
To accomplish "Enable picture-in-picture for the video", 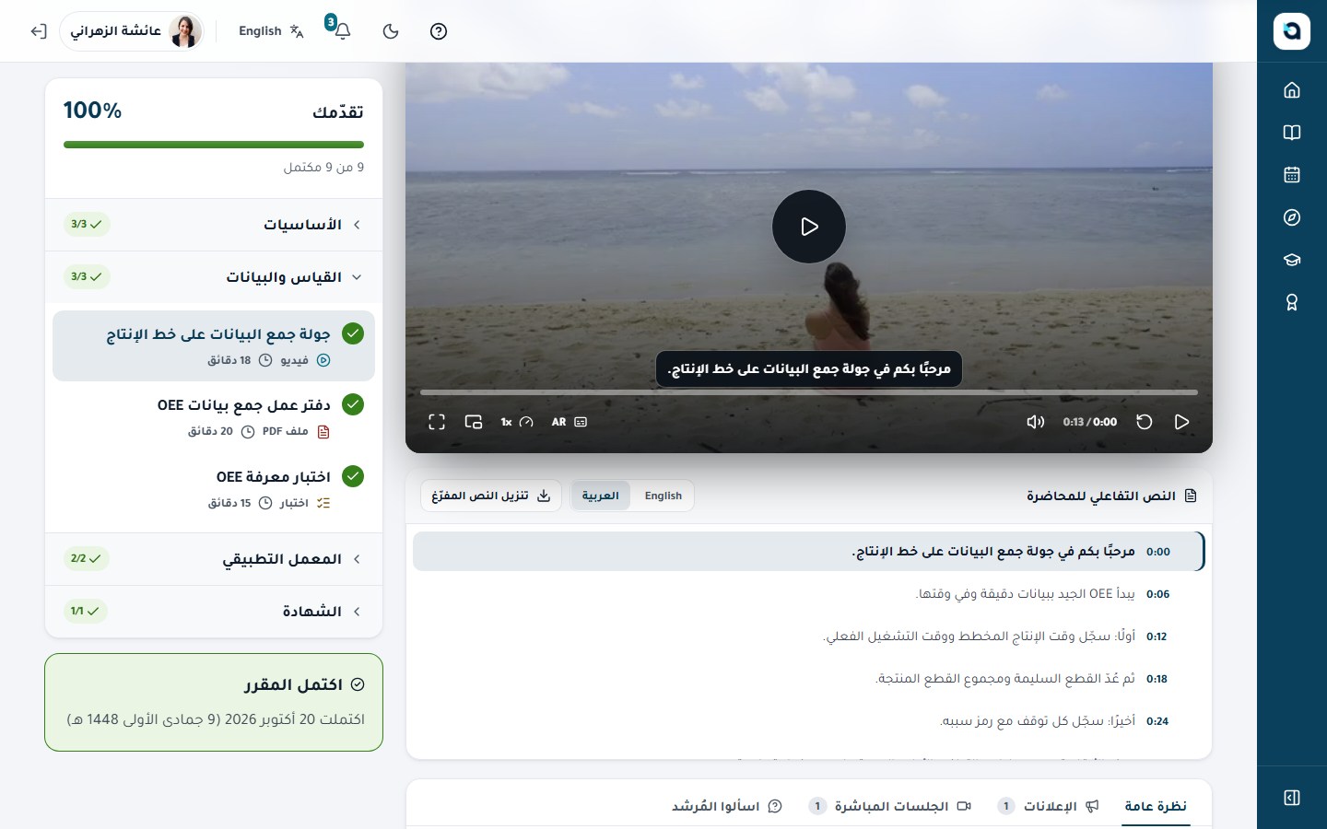I will tap(474, 422).
